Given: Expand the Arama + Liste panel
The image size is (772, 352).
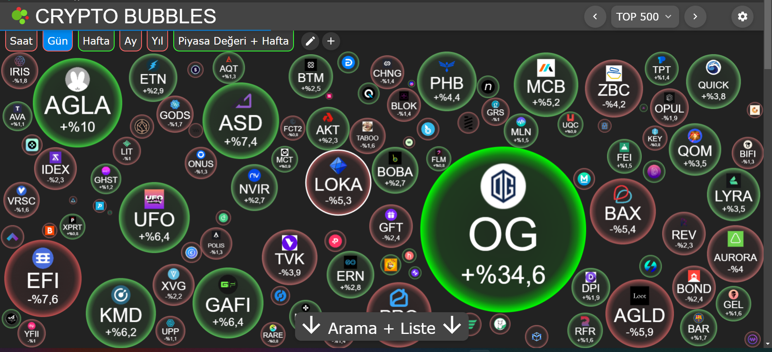Looking at the screenshot, I should [382, 328].
